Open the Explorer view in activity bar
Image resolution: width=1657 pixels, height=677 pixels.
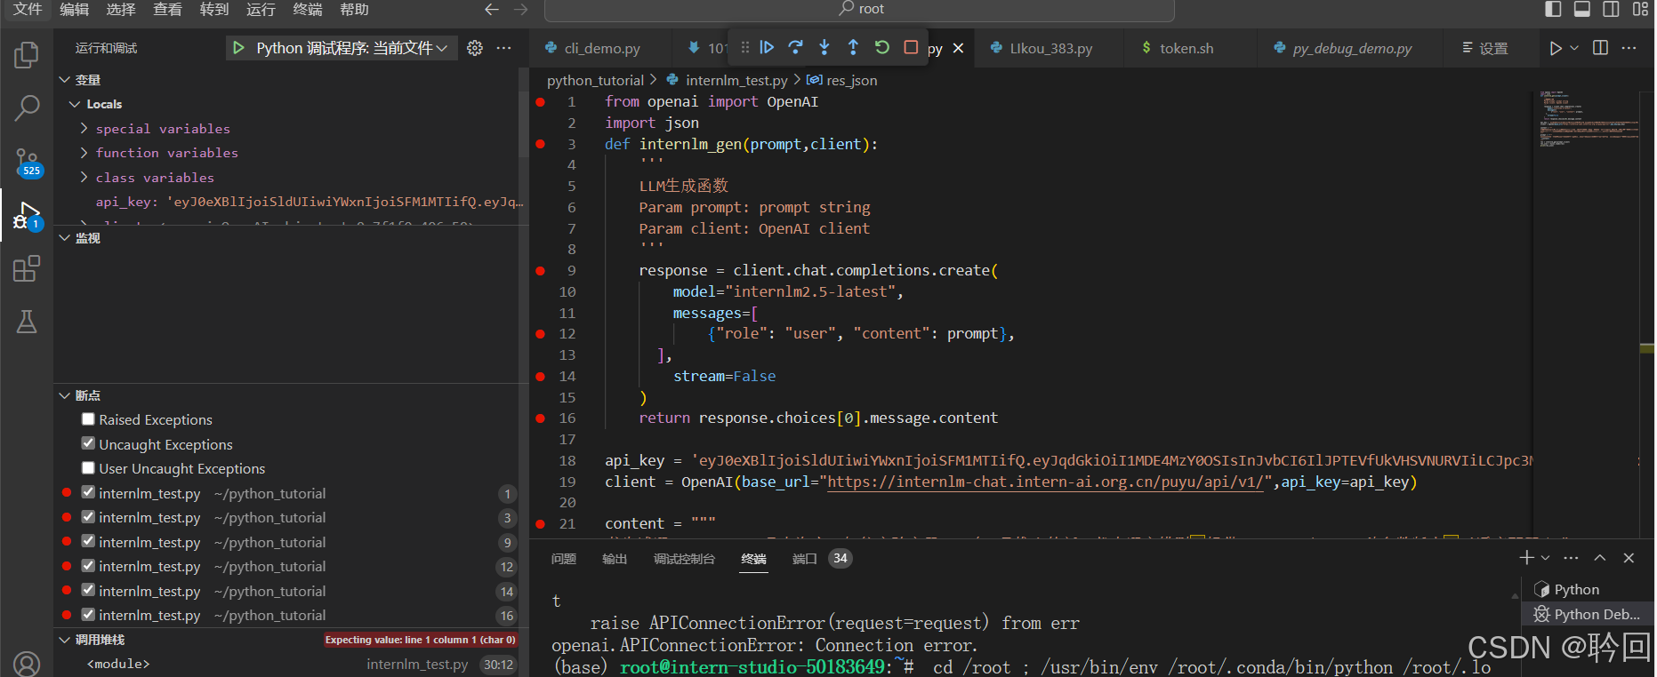click(27, 55)
